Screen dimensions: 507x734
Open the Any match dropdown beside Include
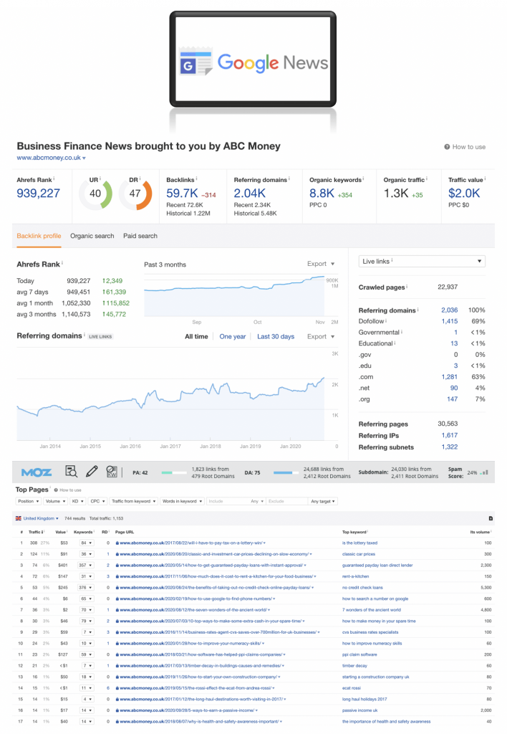pos(257,501)
